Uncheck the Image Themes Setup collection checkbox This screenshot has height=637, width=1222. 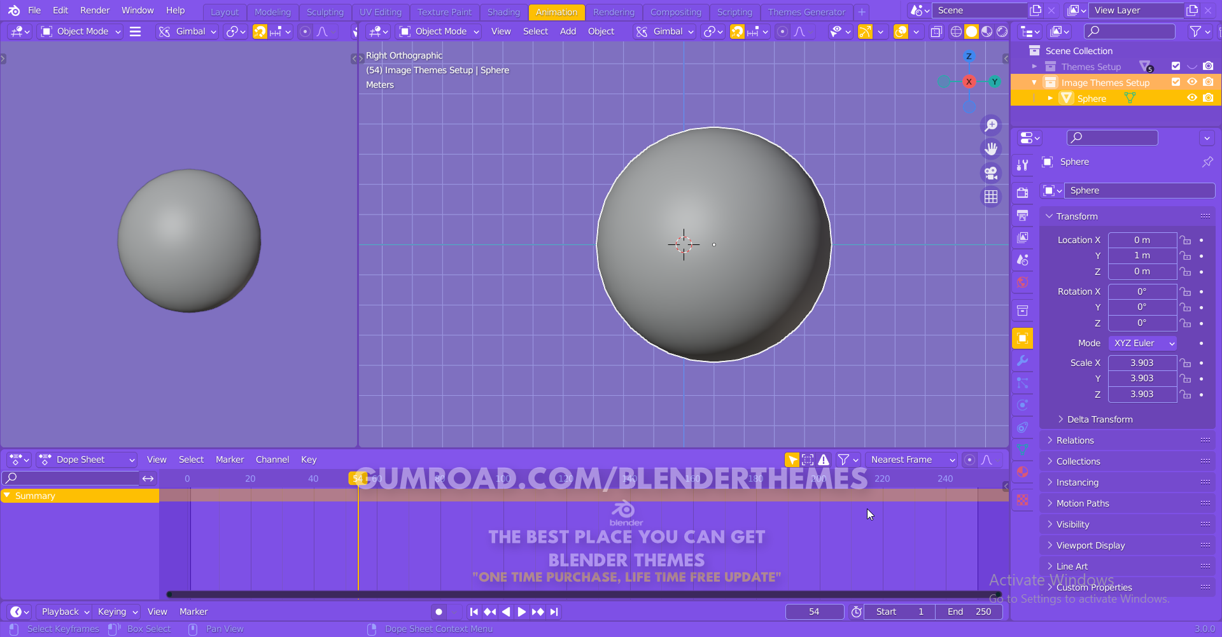tap(1176, 82)
